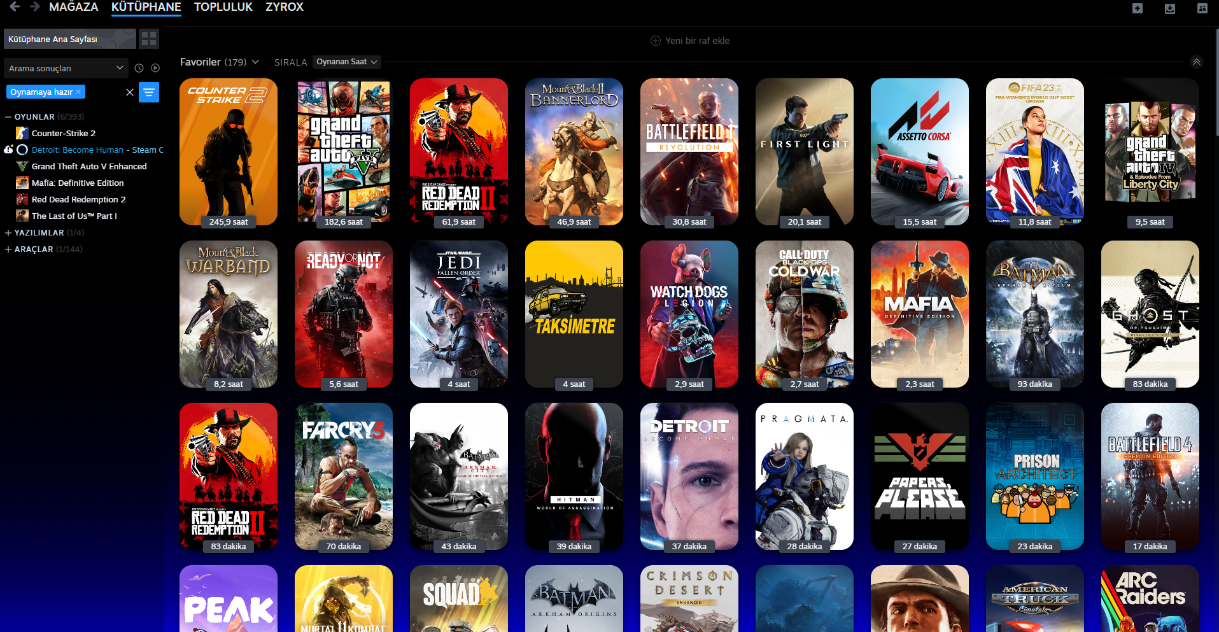1219x632 pixels.
Task: Go forward with the right arrow
Action: point(35,7)
